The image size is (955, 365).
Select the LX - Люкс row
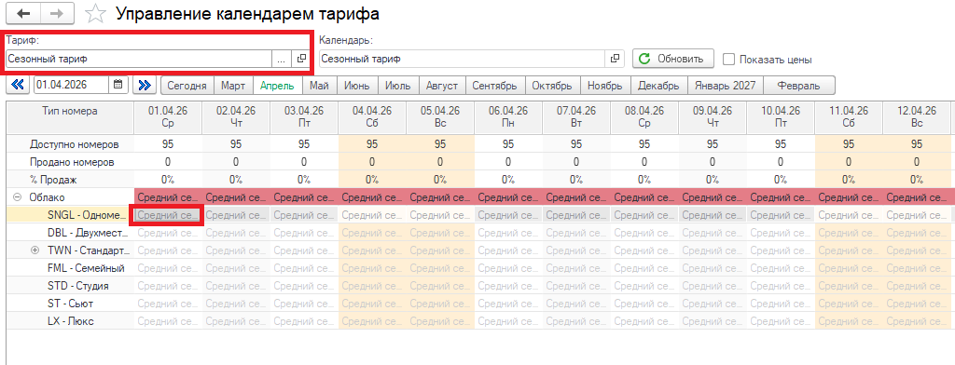coord(70,320)
